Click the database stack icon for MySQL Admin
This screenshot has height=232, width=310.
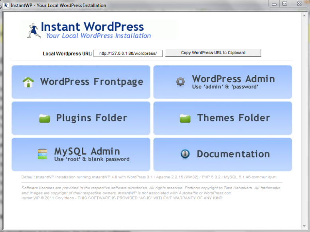click(42, 154)
